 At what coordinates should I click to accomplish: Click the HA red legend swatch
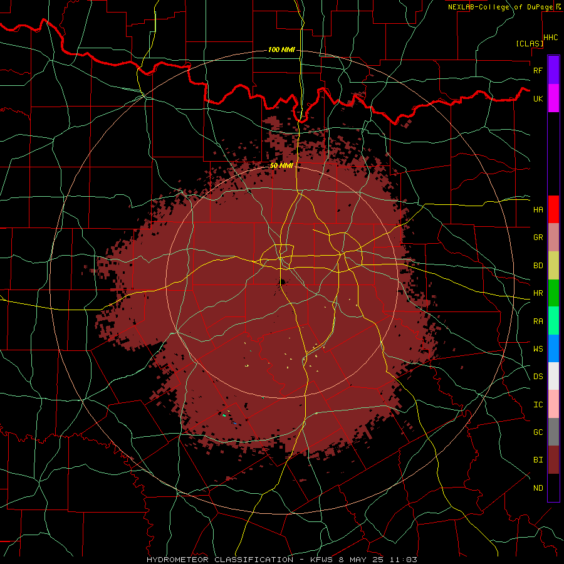point(553,209)
